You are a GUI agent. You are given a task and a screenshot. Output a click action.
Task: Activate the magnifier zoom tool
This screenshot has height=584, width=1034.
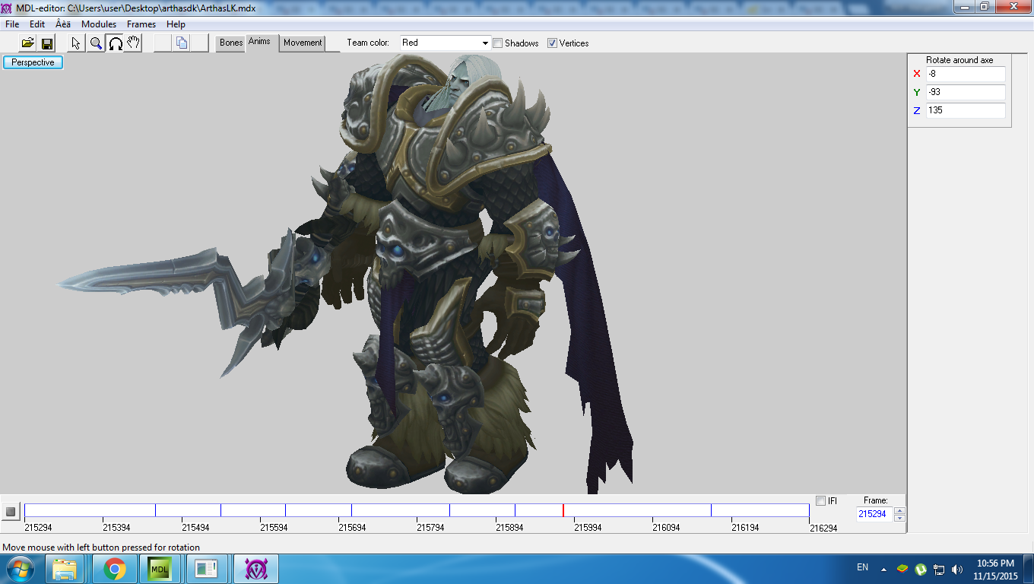pos(96,43)
